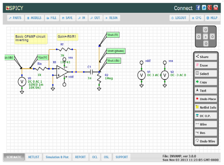Click the '1Meg' resistor value
224x165 pixels.
[x=109, y=78]
